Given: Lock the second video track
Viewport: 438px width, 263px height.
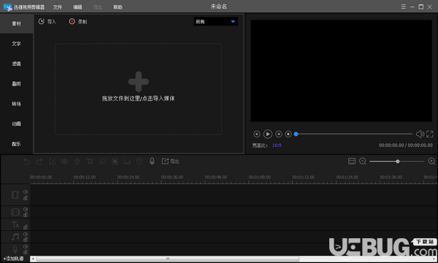Looking at the screenshot, I should coord(26,215).
